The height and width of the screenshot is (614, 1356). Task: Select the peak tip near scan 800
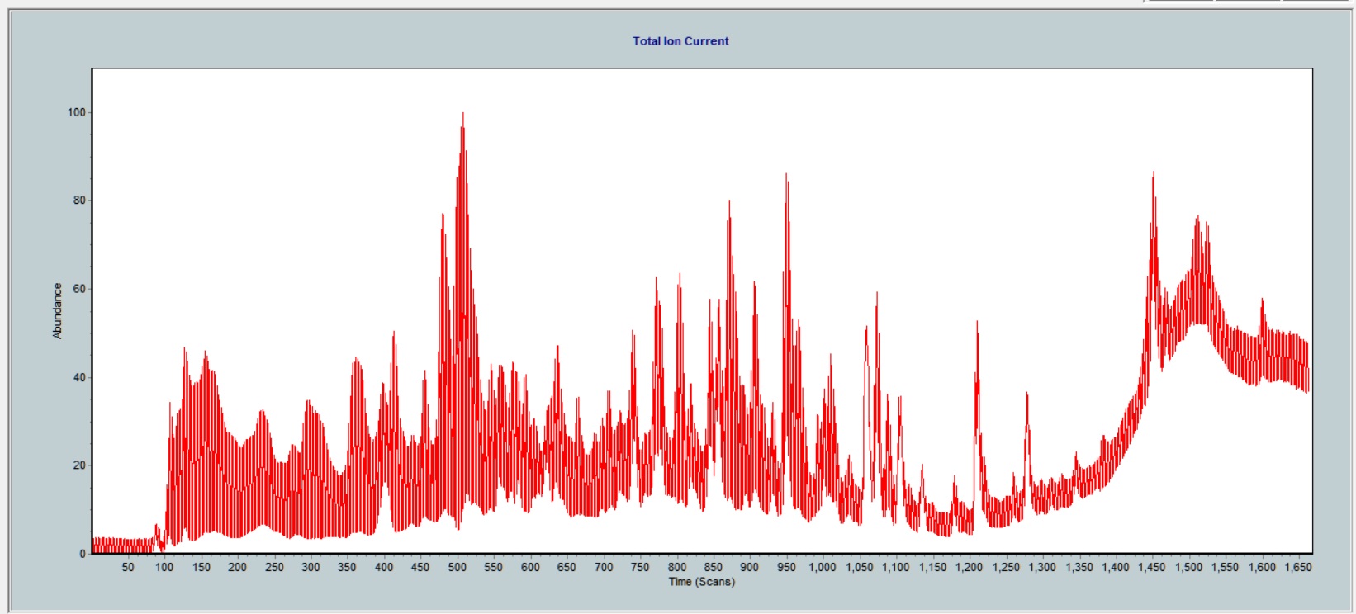680,276
